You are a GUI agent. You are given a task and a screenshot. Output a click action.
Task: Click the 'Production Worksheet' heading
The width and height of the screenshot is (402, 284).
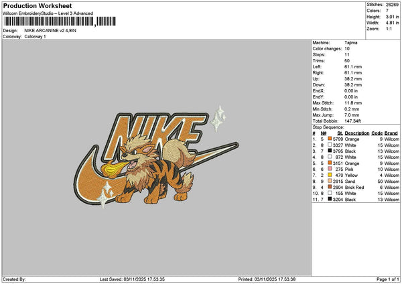(x=38, y=5)
